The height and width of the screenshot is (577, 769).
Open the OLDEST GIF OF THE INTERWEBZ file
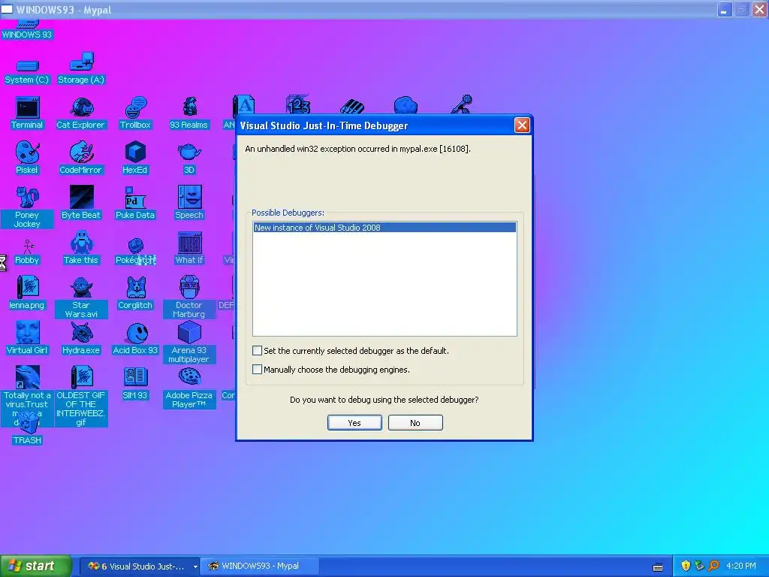(x=81, y=395)
